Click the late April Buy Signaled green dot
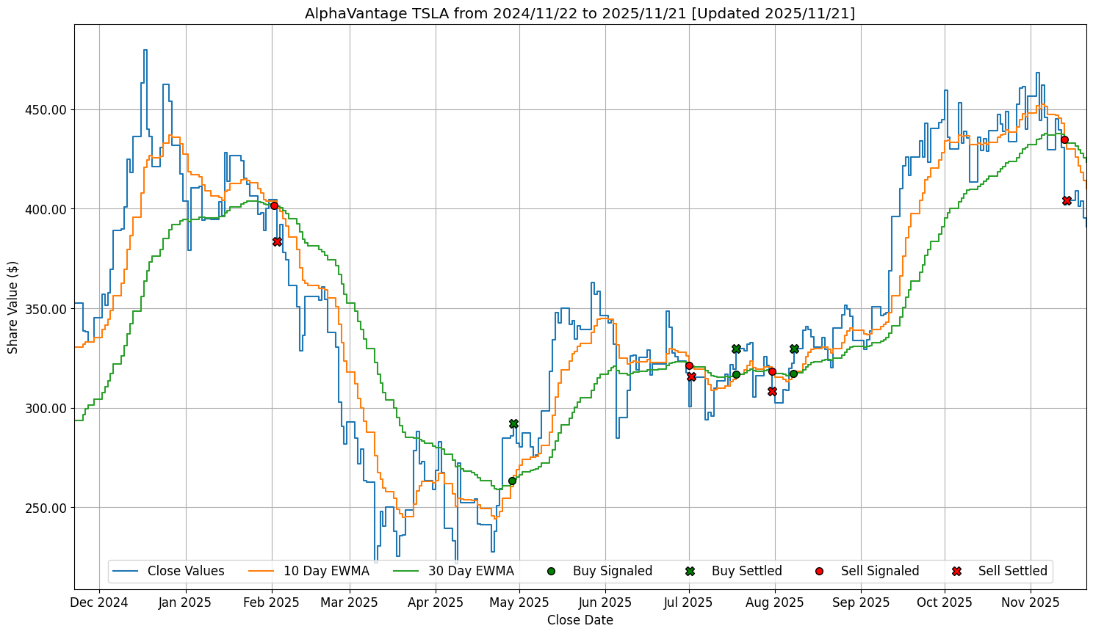The height and width of the screenshot is (634, 1093). (x=512, y=481)
